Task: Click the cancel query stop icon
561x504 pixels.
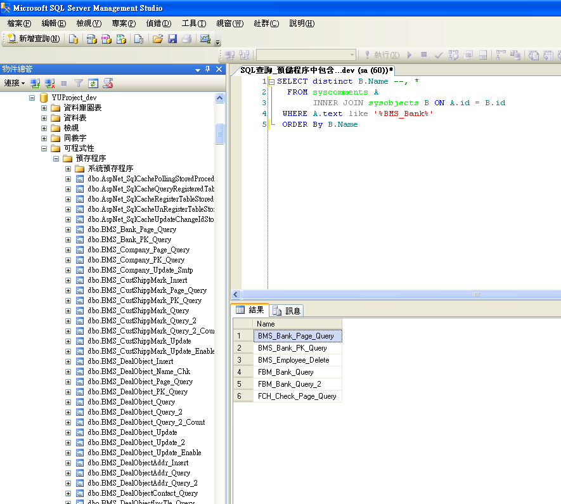Action: (x=424, y=55)
